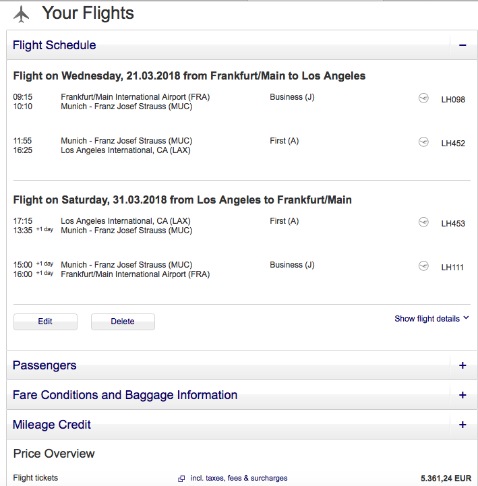Collapse the Flight Schedule section with minus
478x486 pixels.
[x=462, y=46]
